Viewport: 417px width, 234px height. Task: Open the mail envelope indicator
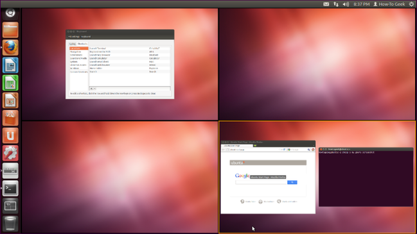pyautogui.click(x=326, y=4)
